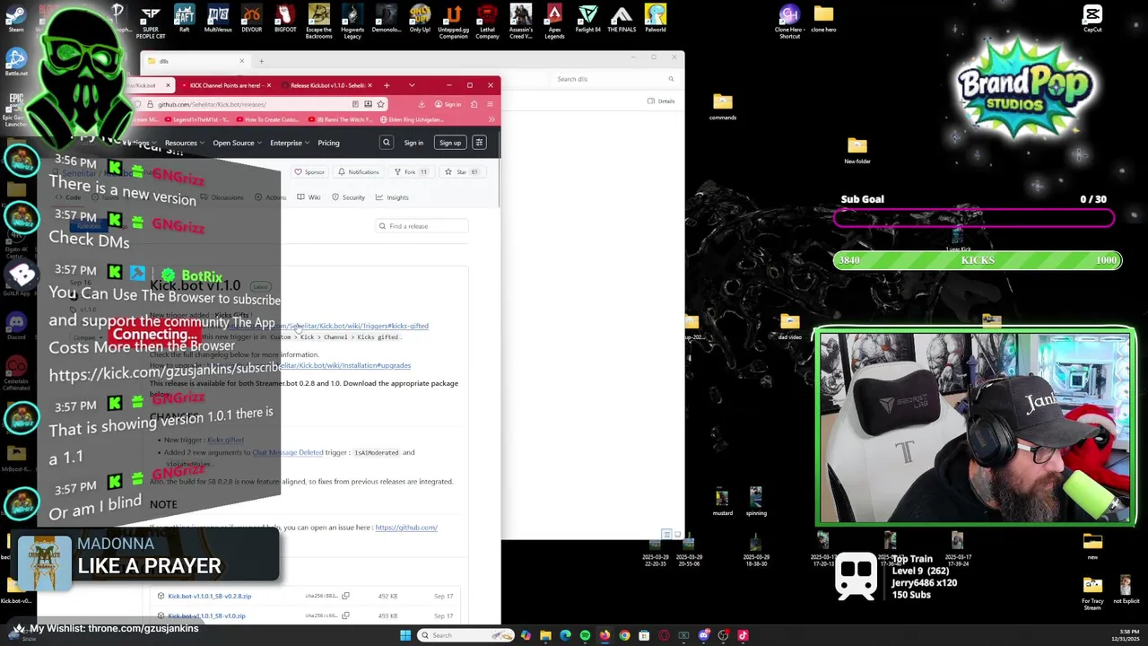Toggle the Explorer Details pane
1148x646 pixels.
pyautogui.click(x=661, y=100)
